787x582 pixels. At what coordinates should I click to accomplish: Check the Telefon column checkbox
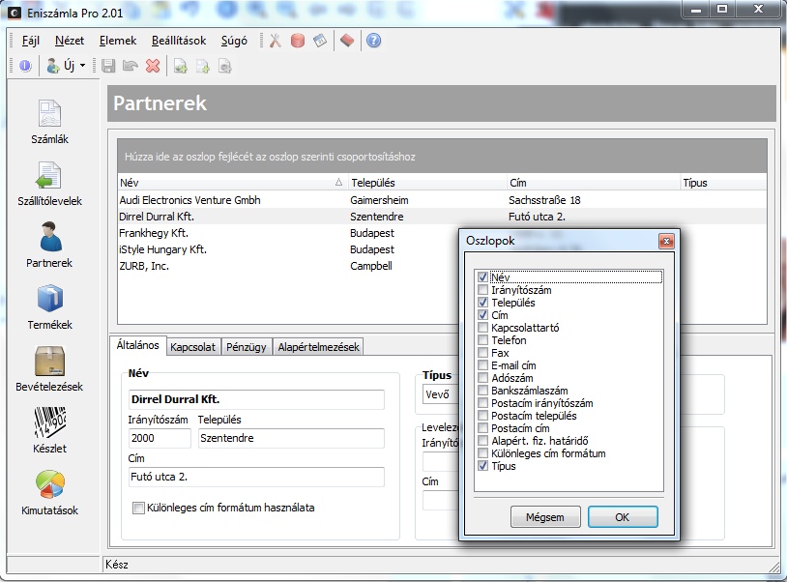(482, 340)
